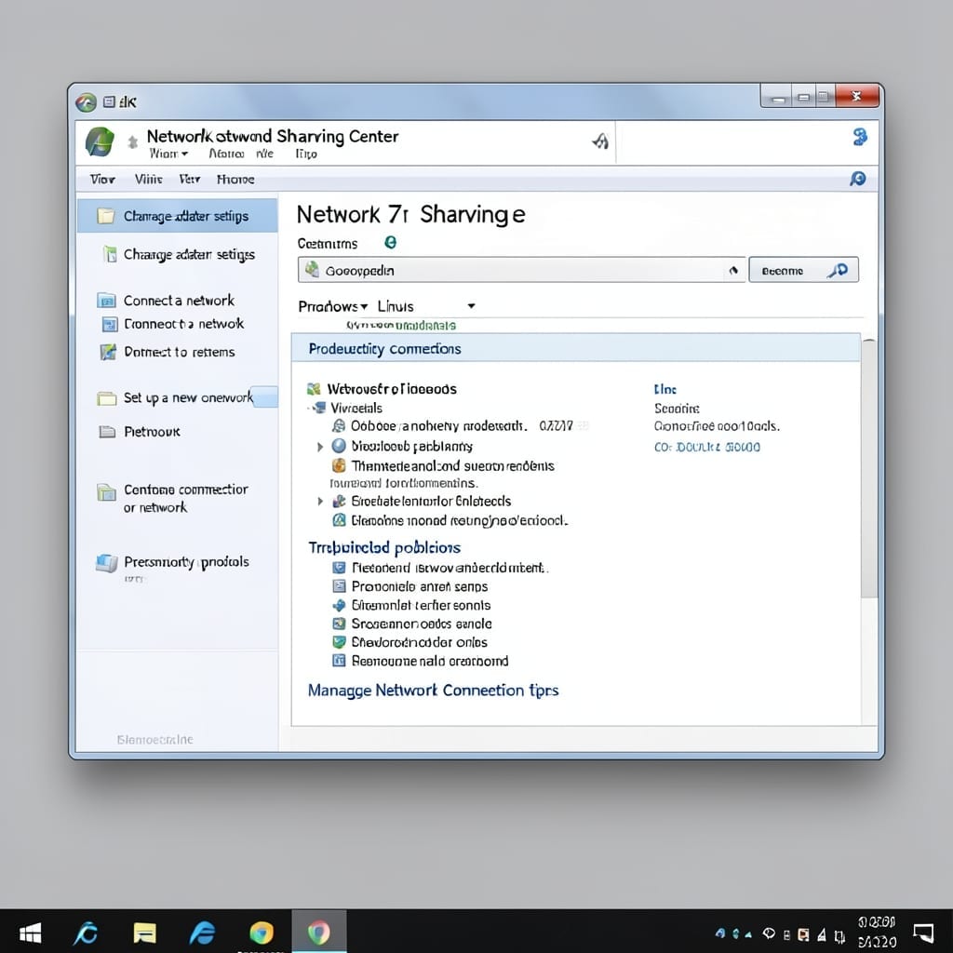Expand the 'Diioodloeub parblannrty' tree node
Image resolution: width=953 pixels, height=953 pixels.
(x=320, y=447)
